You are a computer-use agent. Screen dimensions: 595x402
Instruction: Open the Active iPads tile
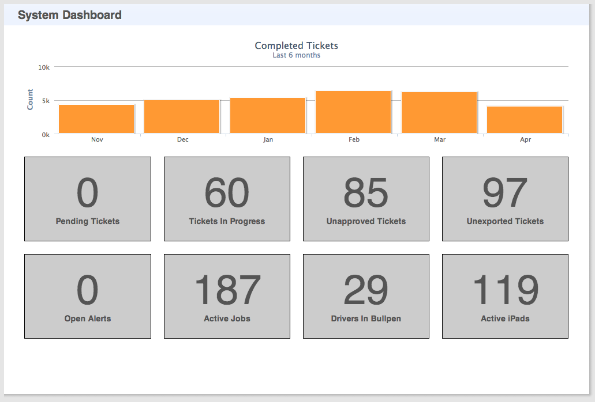505,296
